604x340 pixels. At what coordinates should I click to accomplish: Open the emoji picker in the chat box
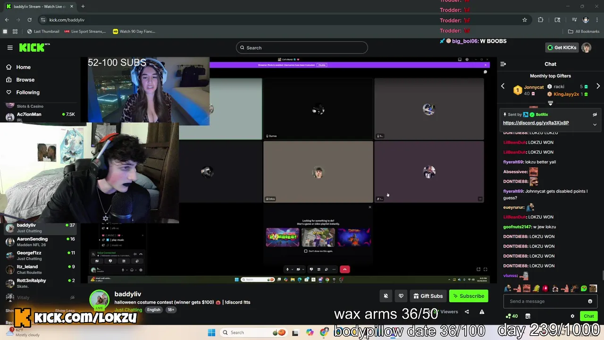point(590,301)
